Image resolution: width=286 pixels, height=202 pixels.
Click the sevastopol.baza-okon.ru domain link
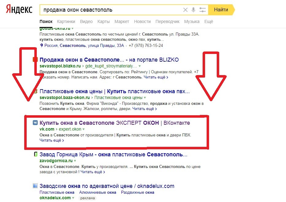click(65, 97)
